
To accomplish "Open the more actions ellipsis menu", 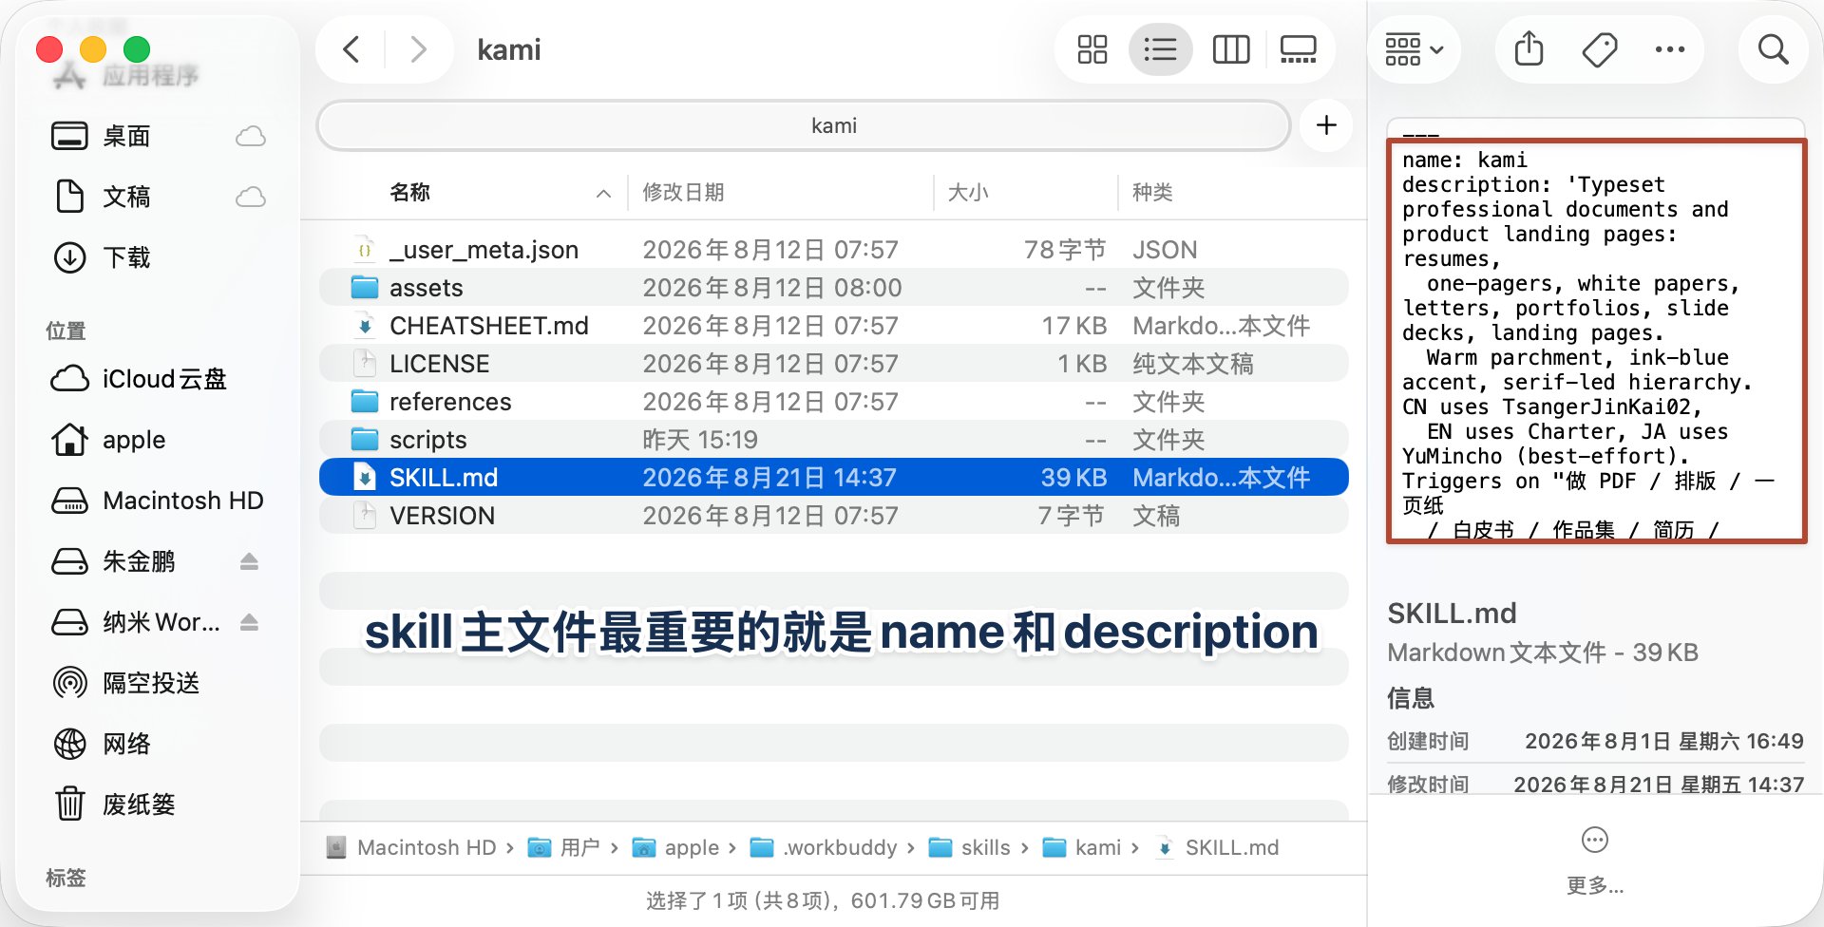I will [1669, 49].
